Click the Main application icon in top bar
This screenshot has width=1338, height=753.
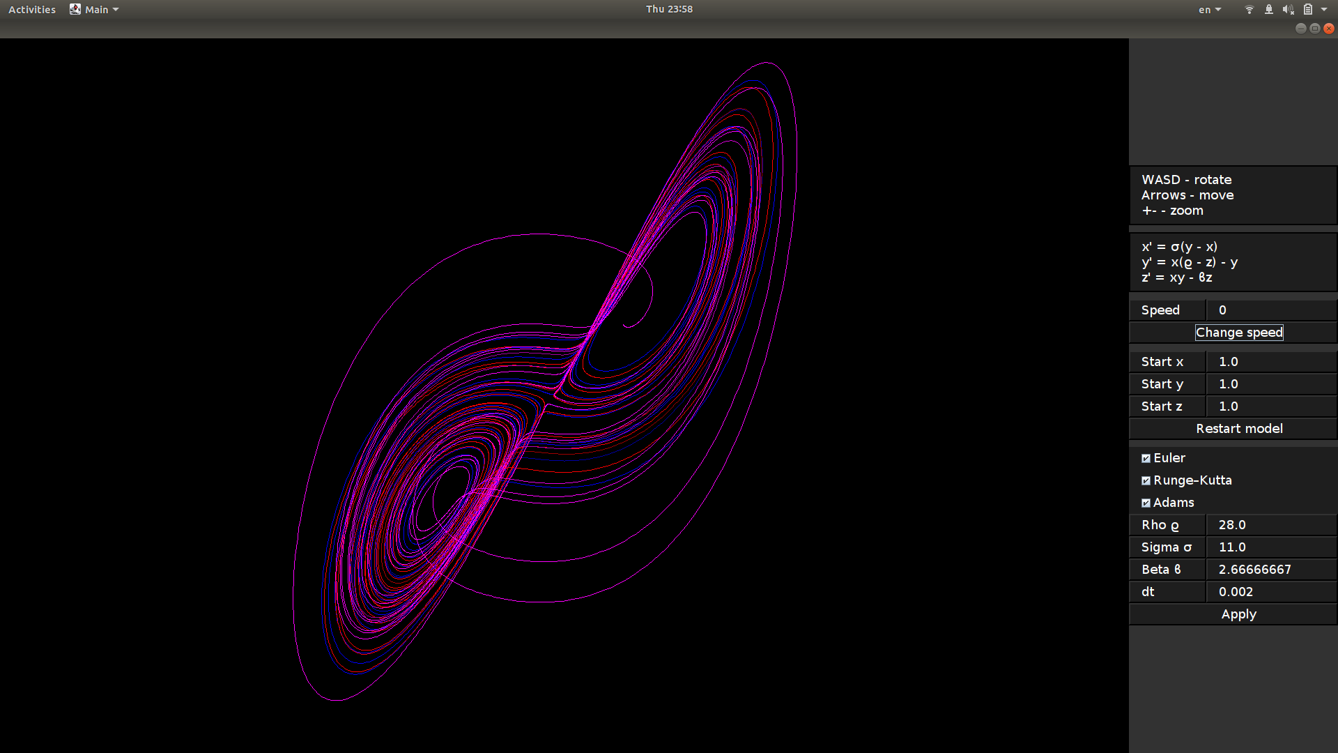click(75, 10)
